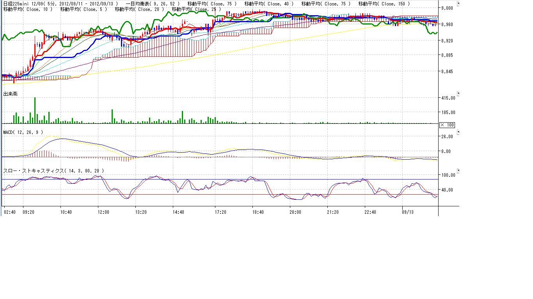Click the MACD( 12, 26, 9 ) title
Image resolution: width=533 pixels, height=299 pixels.
tap(23, 132)
